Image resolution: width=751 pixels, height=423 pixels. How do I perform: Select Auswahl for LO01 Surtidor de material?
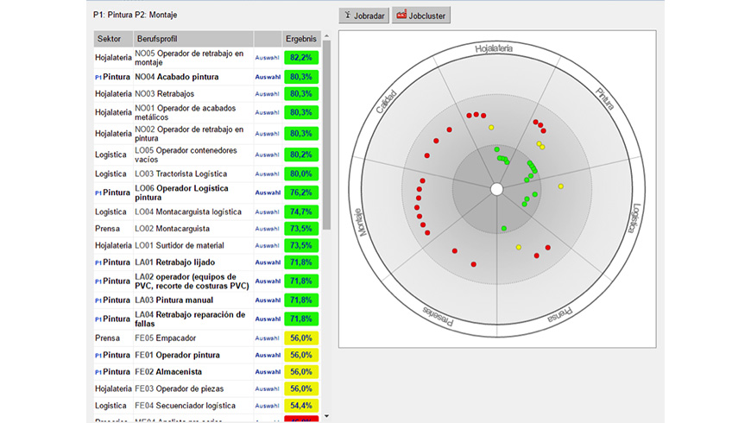[x=268, y=245]
